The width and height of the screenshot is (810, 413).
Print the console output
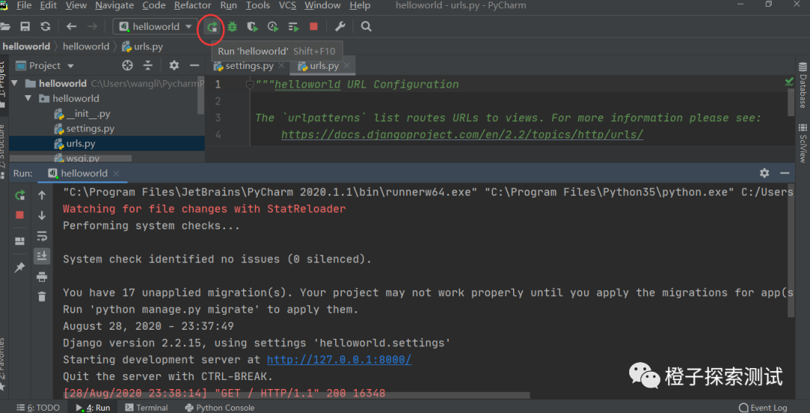click(x=42, y=277)
